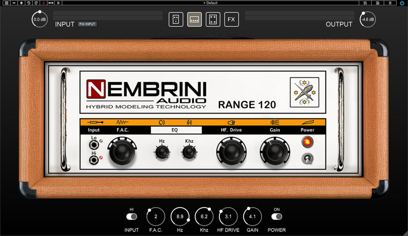408x236 pixels.
Task: Click the minus zoom-out button
Action: click(x=14, y=3)
